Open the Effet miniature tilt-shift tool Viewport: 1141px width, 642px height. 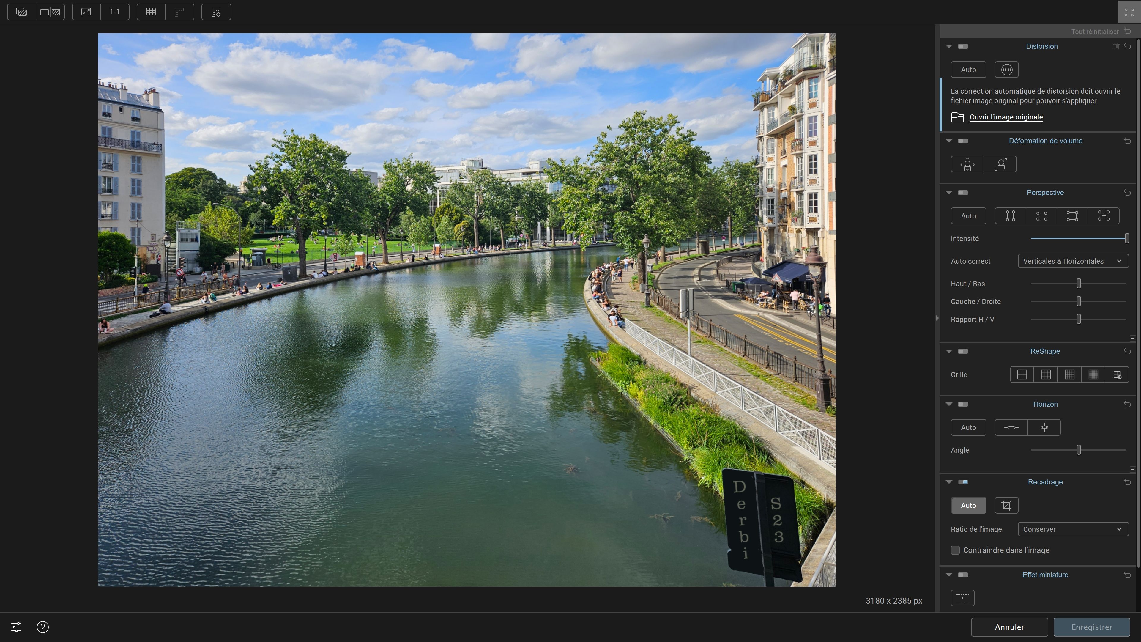[962, 598]
